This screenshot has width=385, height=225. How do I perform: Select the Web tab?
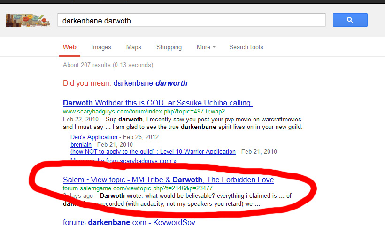point(69,47)
